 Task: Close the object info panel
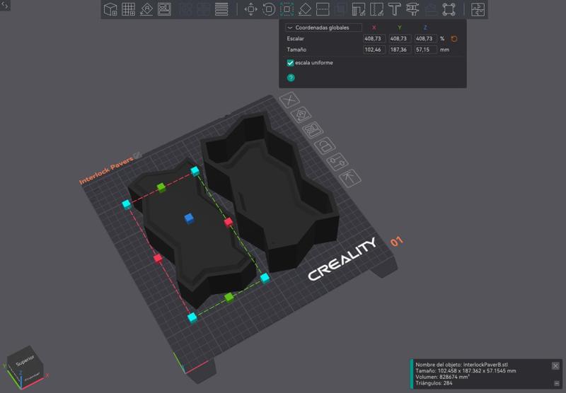(555, 366)
